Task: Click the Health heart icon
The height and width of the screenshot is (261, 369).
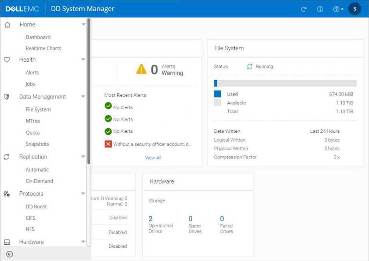Action: pos(7,60)
